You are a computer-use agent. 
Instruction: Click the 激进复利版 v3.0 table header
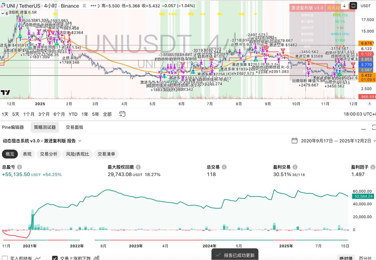click(307, 8)
